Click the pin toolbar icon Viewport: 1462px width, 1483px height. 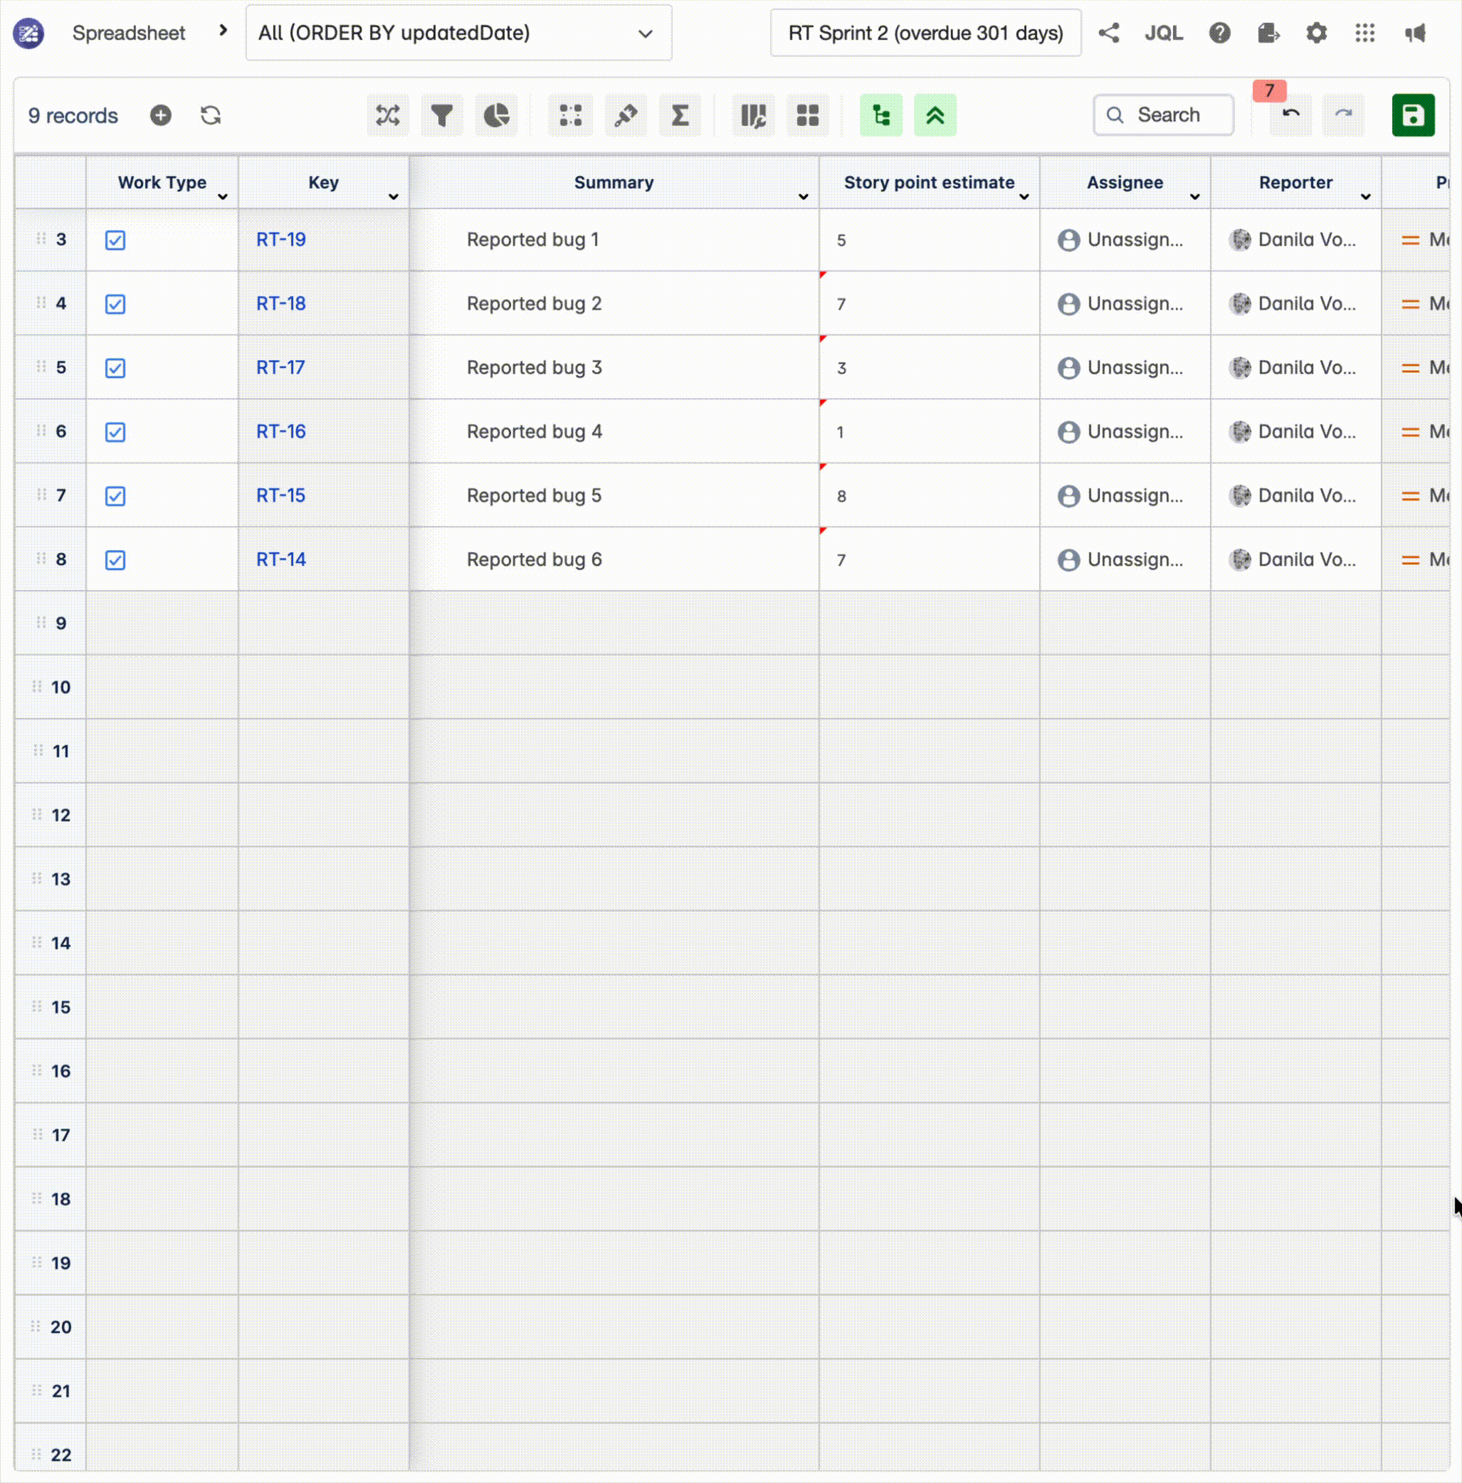click(626, 115)
